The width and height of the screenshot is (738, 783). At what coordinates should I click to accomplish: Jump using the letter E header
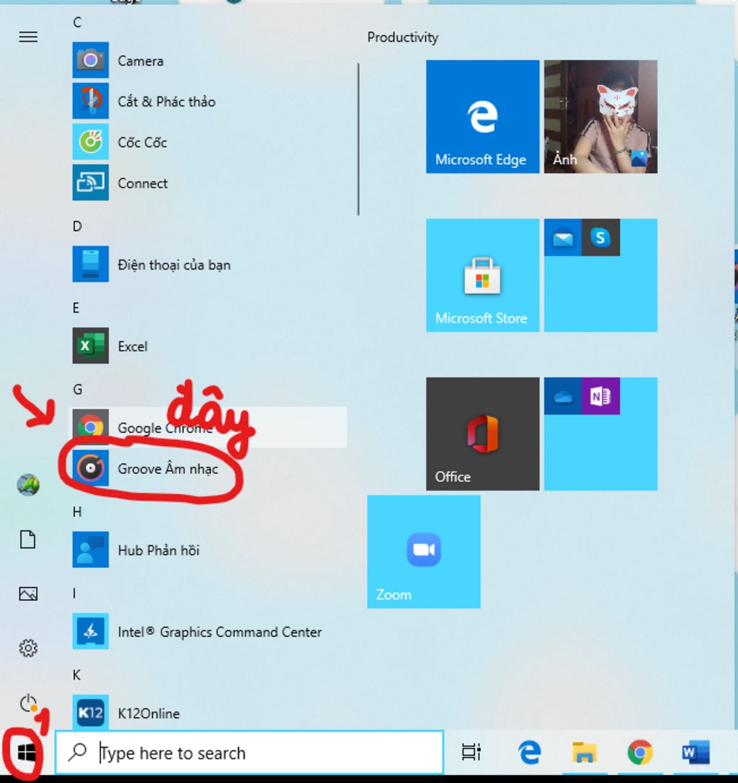(76, 308)
